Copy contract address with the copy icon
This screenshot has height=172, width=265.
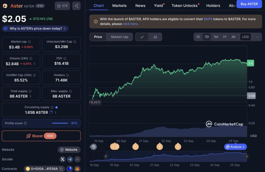pos(61,169)
